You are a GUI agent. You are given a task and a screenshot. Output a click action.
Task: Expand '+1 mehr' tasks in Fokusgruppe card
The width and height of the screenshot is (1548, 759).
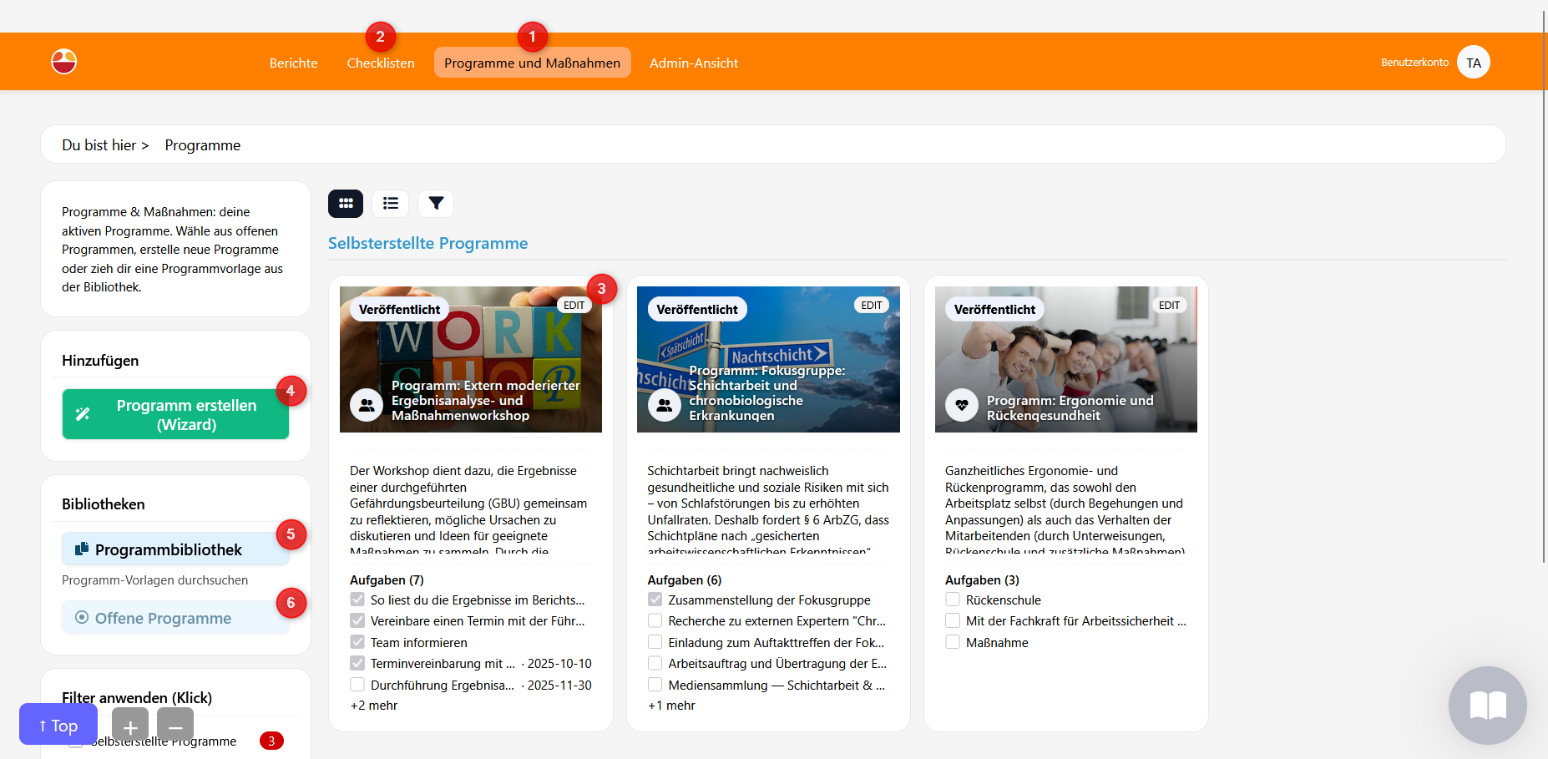[671, 706]
